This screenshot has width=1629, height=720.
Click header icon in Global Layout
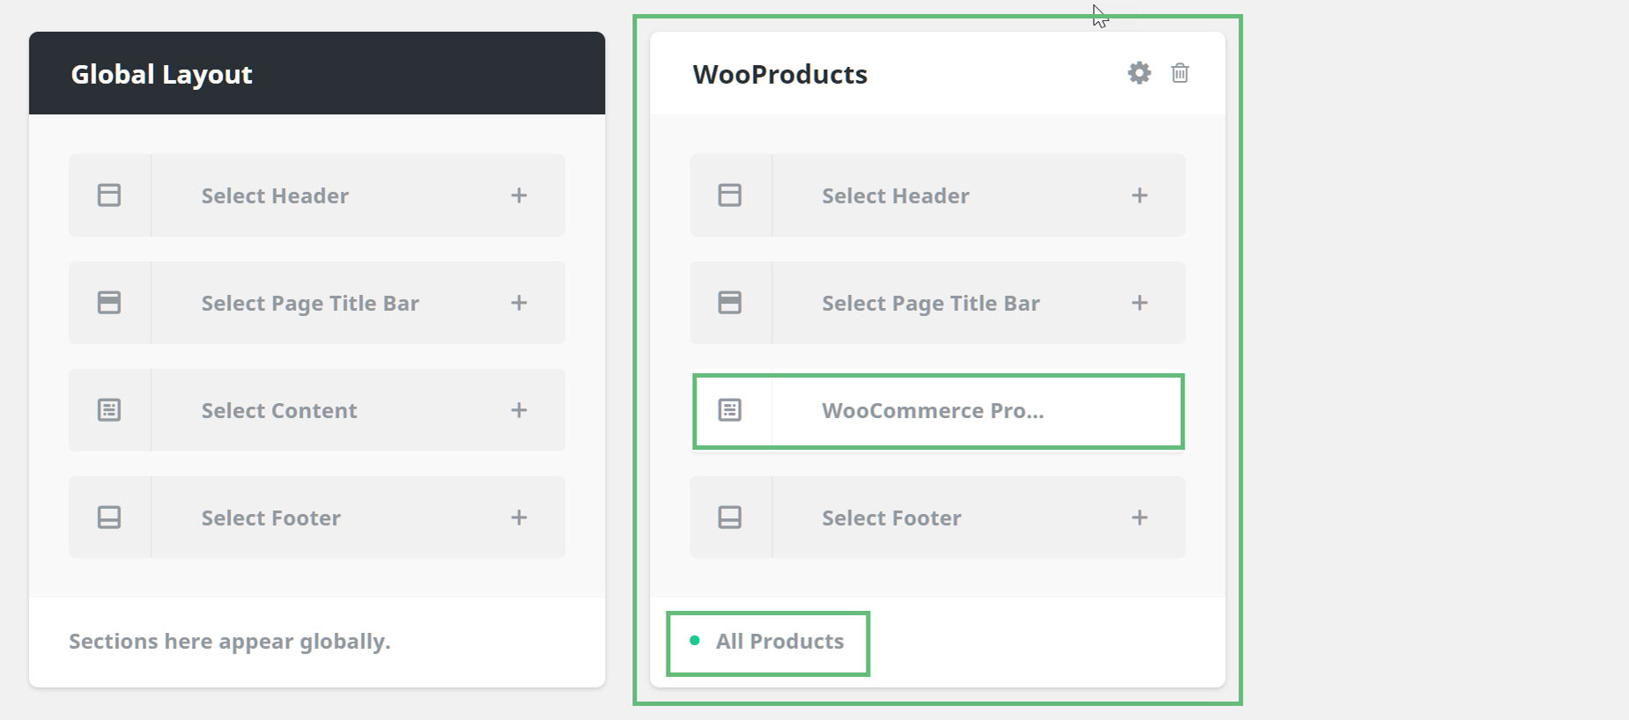tap(109, 195)
